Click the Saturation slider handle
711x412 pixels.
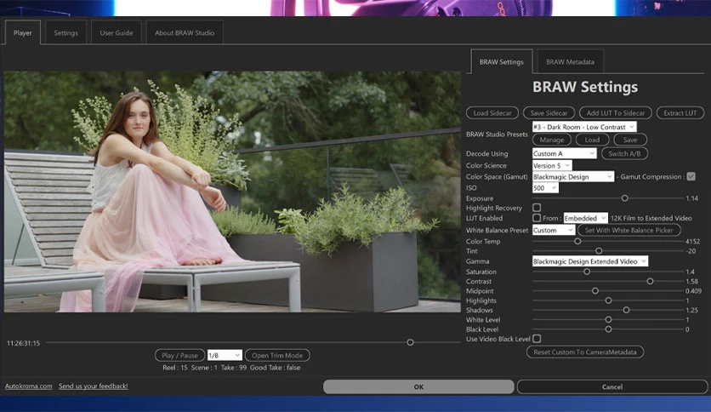tap(587, 272)
